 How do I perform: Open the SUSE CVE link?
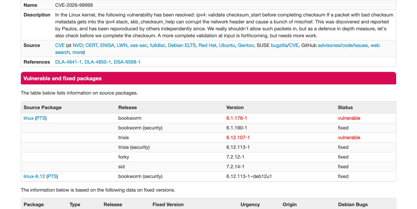[x=294, y=45]
